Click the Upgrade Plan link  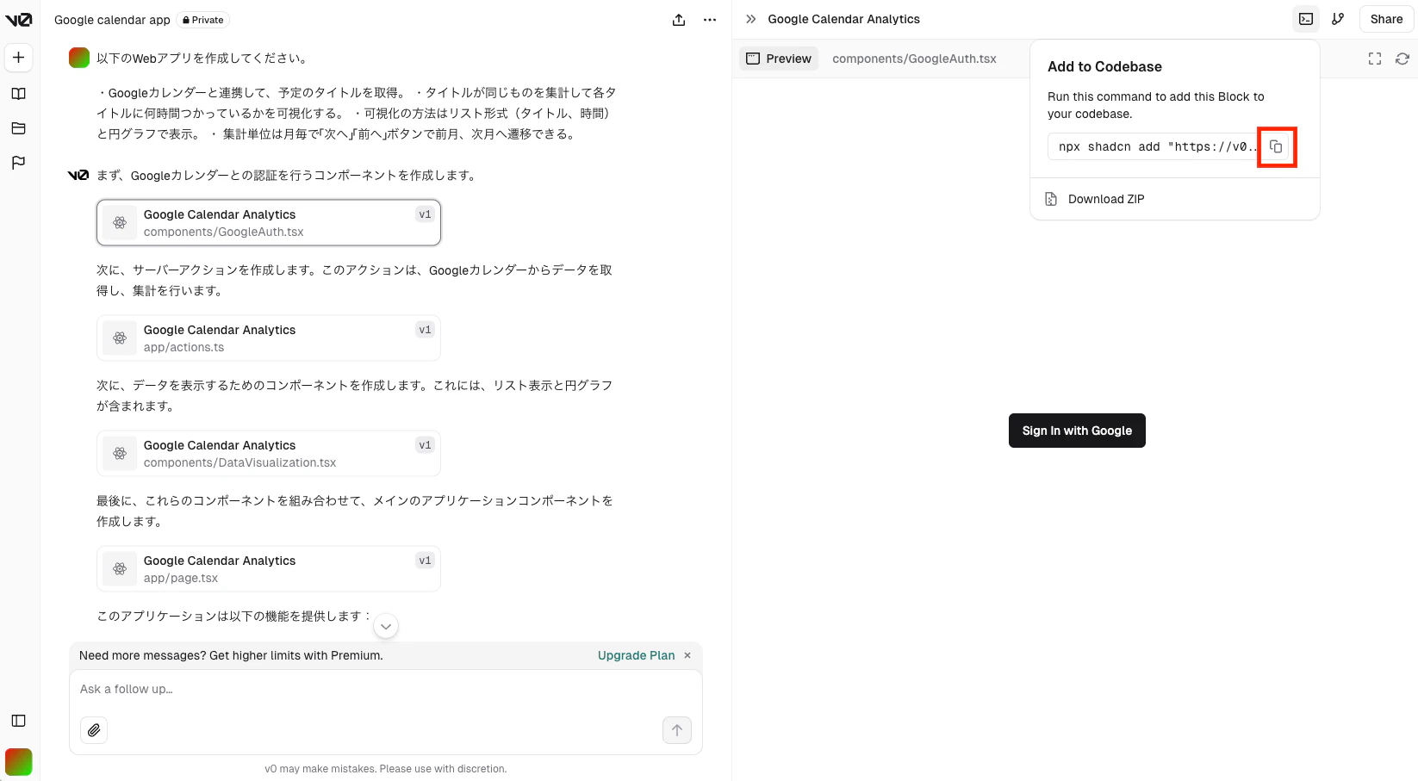click(x=637, y=655)
